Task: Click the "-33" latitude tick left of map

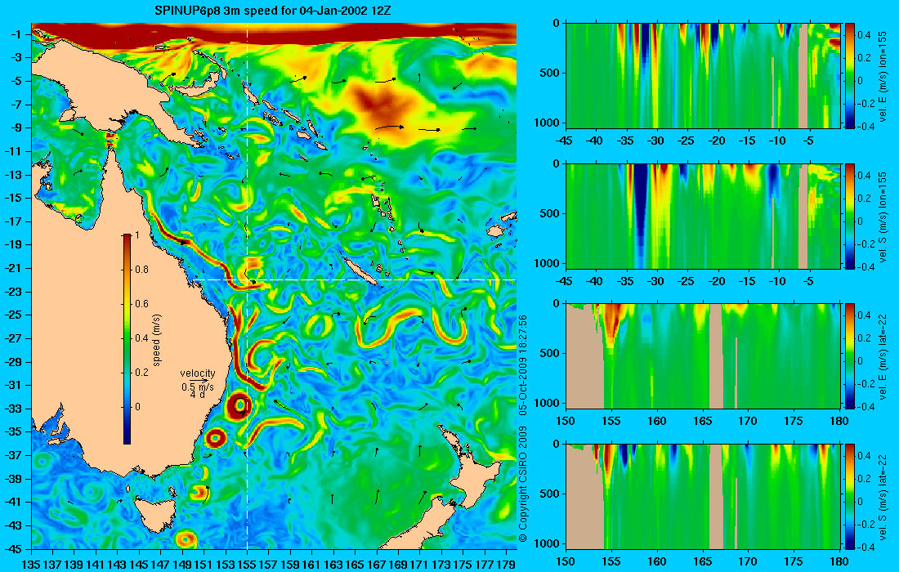Action: click(13, 409)
